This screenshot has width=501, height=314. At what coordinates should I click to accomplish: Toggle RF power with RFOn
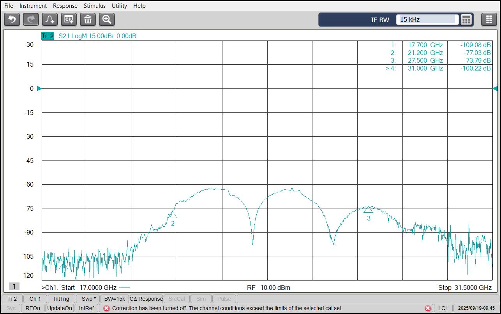click(x=33, y=308)
